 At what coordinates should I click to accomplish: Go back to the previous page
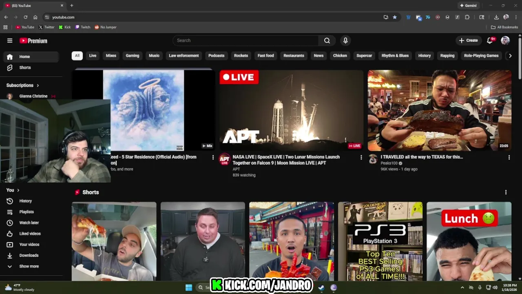coord(6,17)
